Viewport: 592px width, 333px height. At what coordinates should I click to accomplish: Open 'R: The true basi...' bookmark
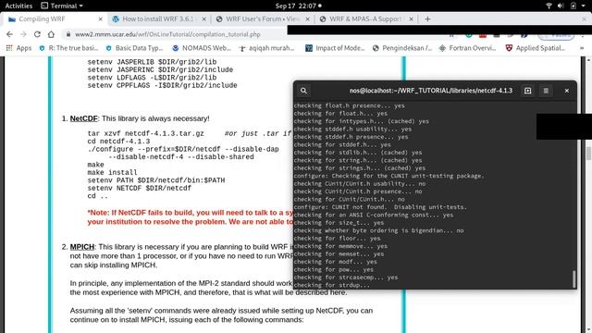(x=68, y=48)
